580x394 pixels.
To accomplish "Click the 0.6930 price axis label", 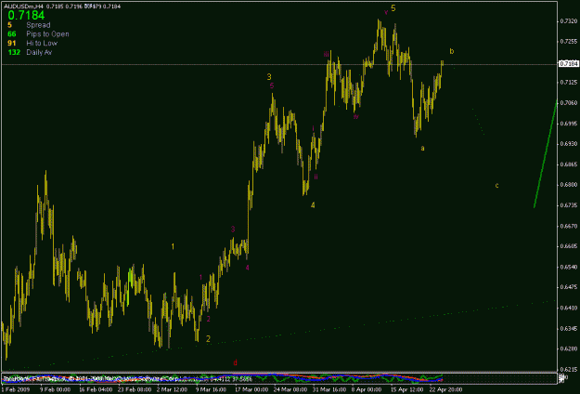I will click(x=570, y=144).
